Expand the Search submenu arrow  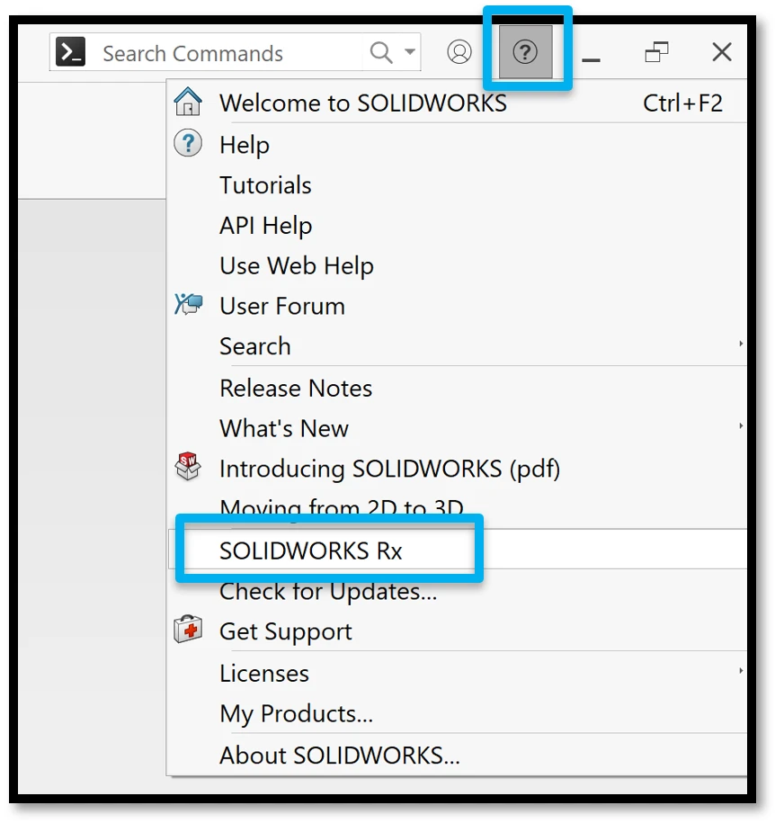(741, 344)
